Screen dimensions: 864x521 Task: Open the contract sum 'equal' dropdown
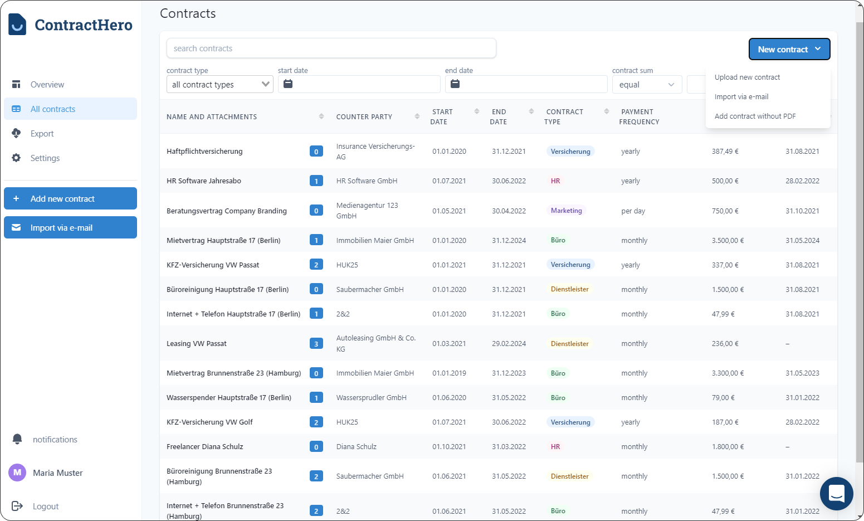click(647, 84)
